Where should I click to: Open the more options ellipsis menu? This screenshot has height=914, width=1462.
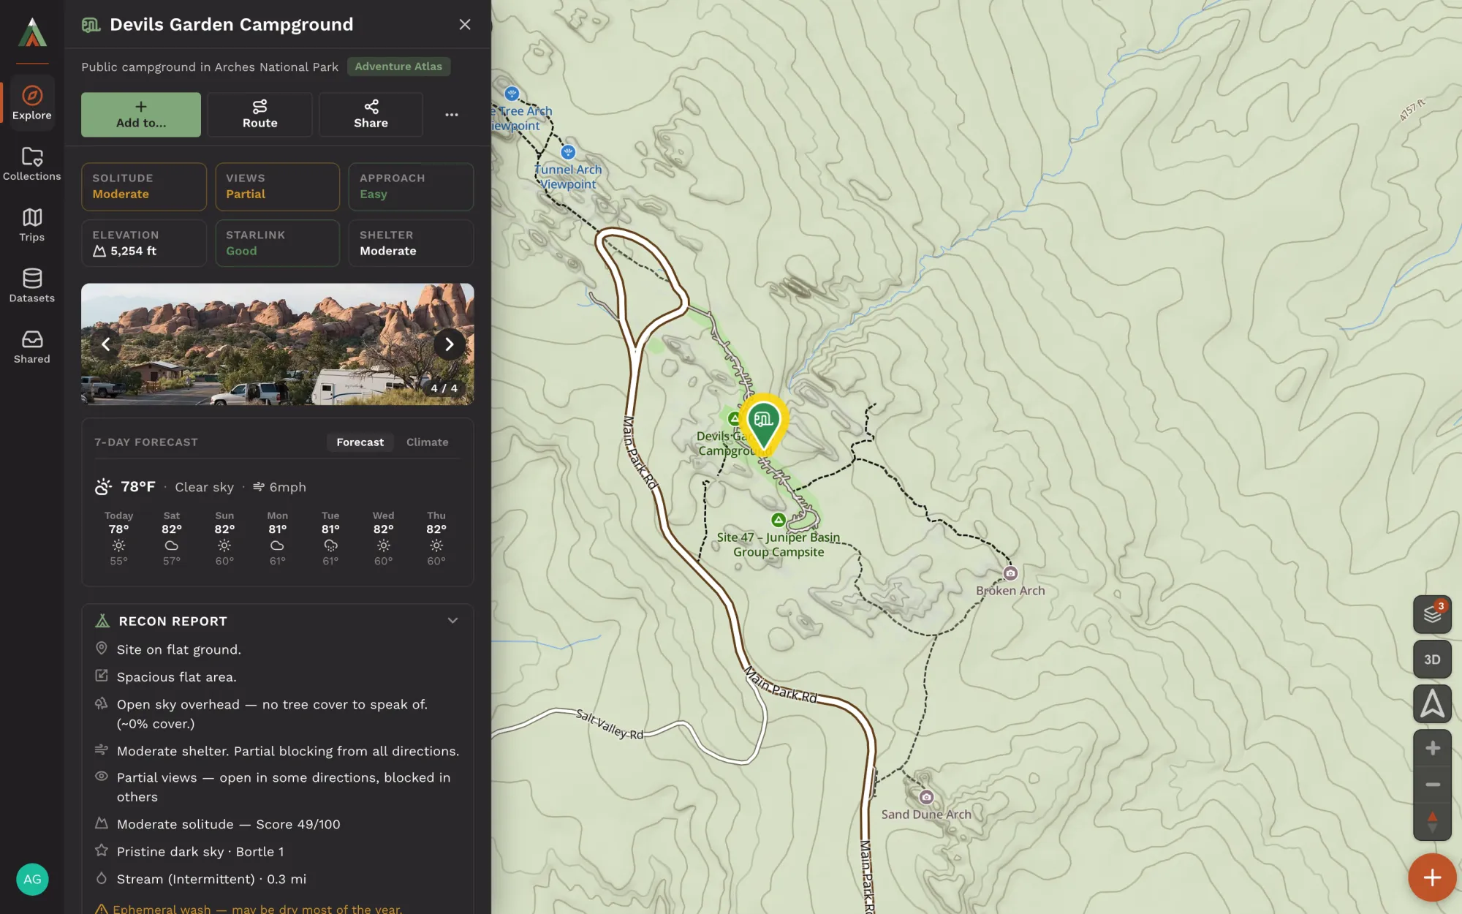452,115
